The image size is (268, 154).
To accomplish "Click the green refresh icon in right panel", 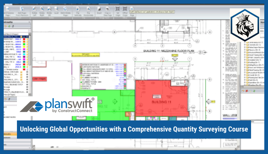I will point(254,91).
